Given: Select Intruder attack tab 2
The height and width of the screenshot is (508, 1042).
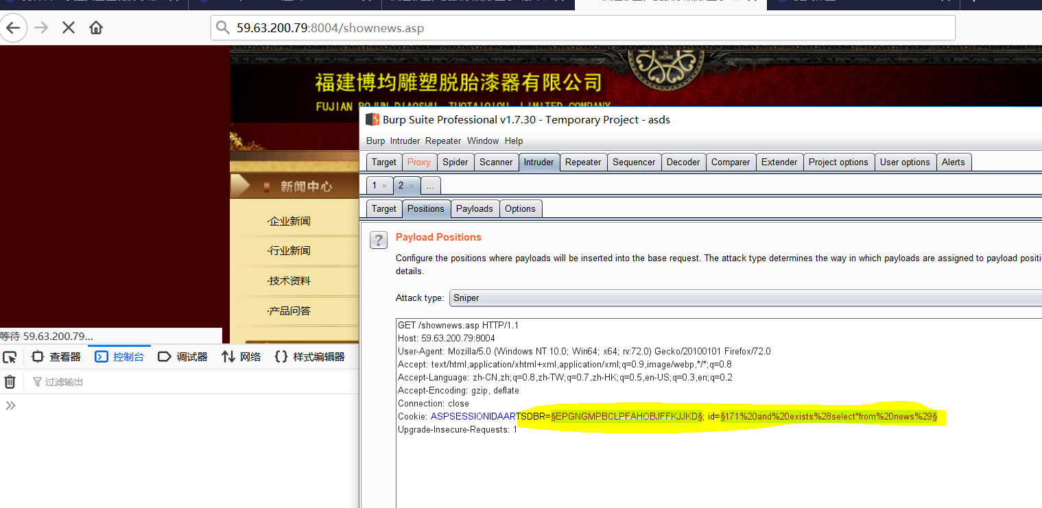Looking at the screenshot, I should (x=401, y=186).
